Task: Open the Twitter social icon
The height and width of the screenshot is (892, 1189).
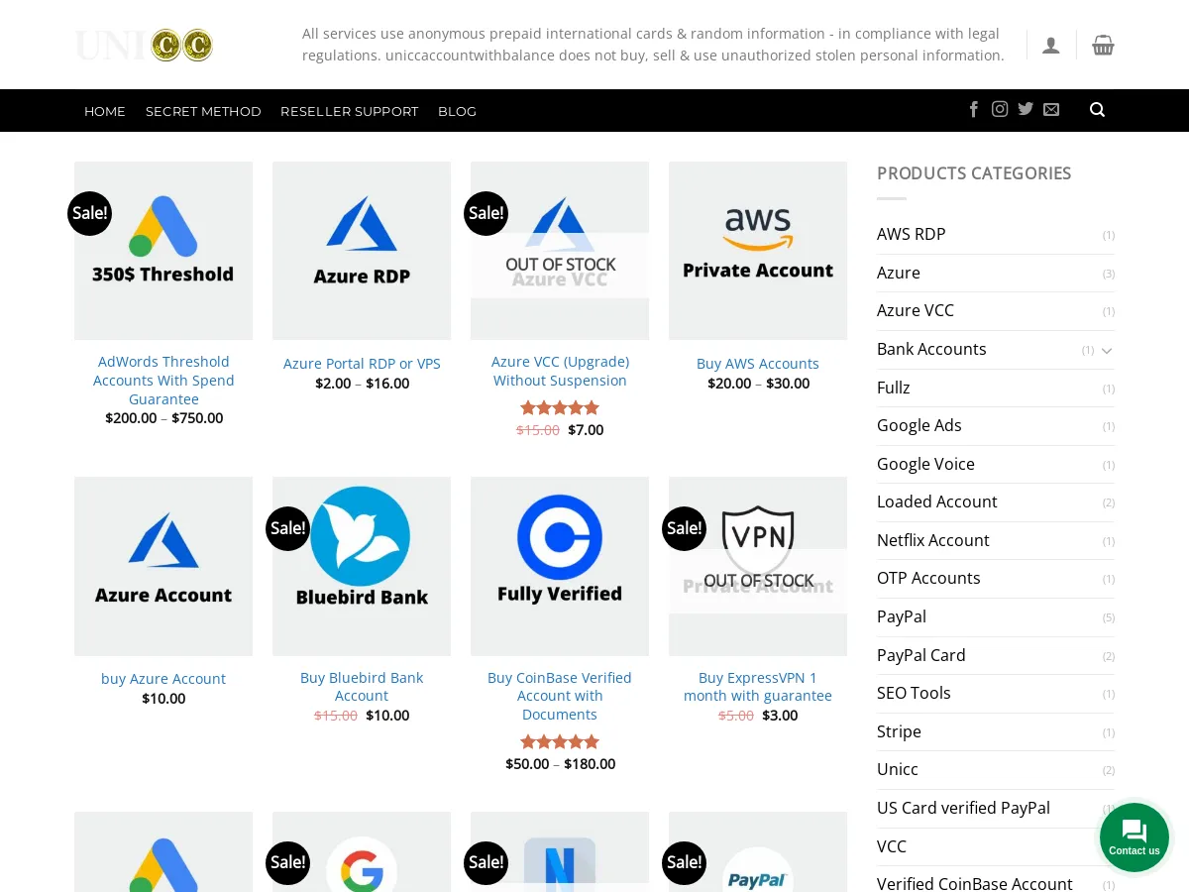Action: (1026, 110)
